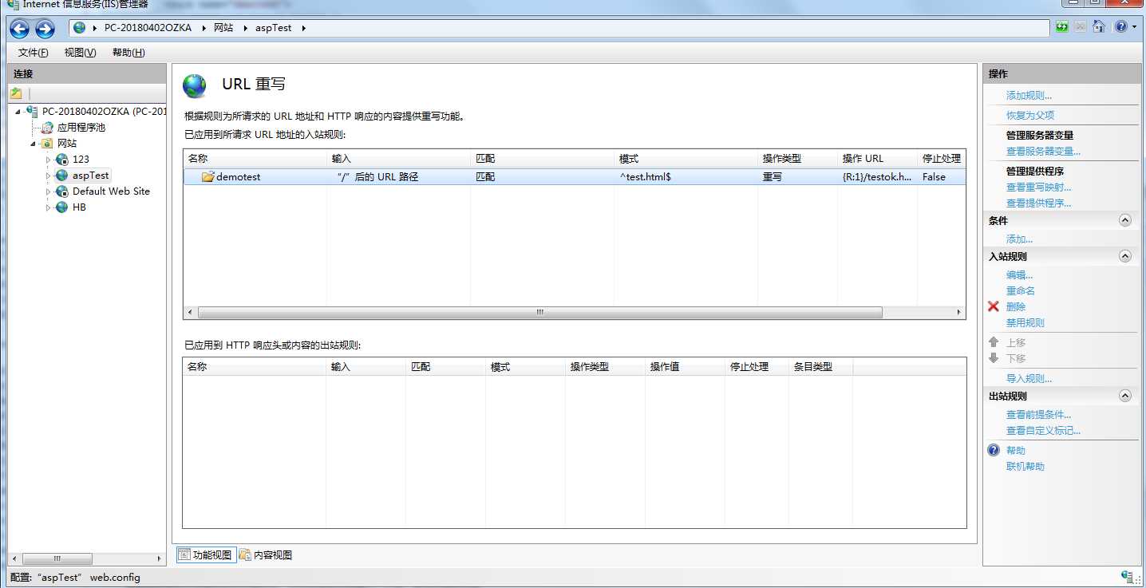The height and width of the screenshot is (588, 1146).
Task: Click 网站 segment in address bar
Action: coord(223,28)
